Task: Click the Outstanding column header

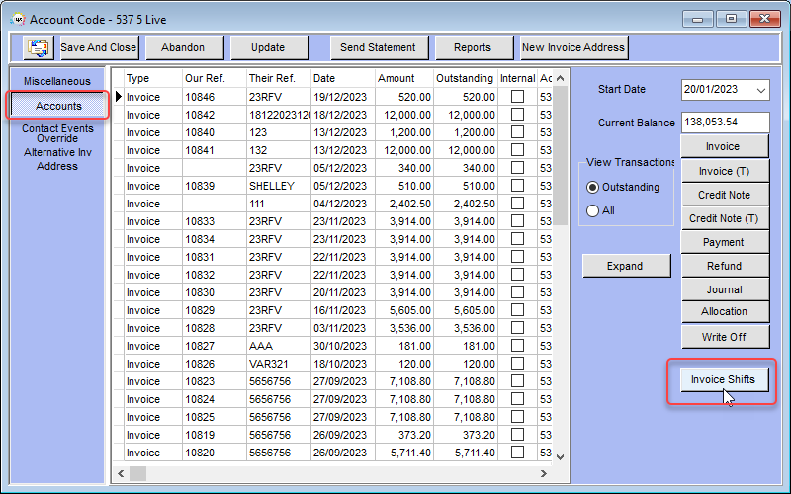Action: coord(465,78)
